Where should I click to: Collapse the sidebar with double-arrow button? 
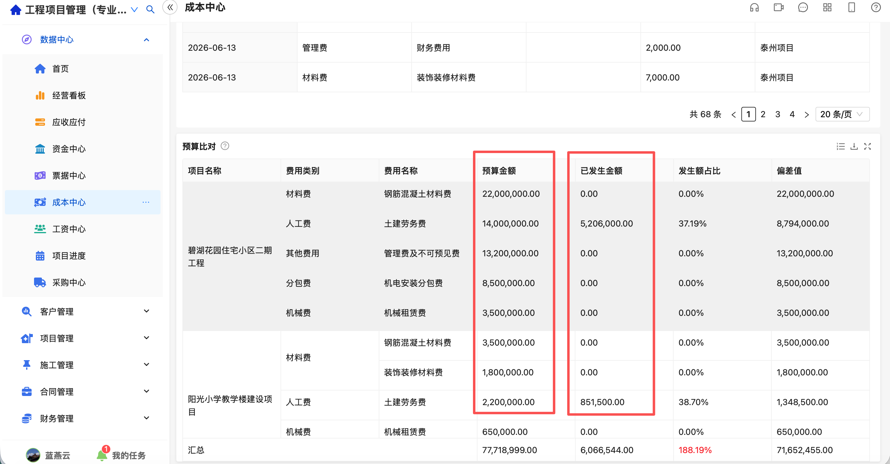point(170,7)
